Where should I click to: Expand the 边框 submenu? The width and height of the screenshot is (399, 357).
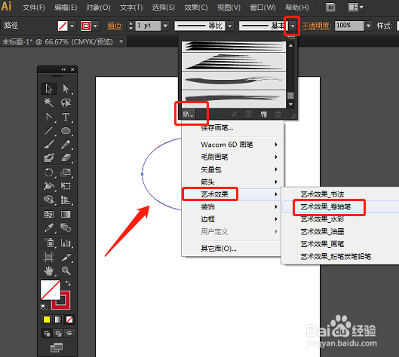pyautogui.click(x=232, y=219)
